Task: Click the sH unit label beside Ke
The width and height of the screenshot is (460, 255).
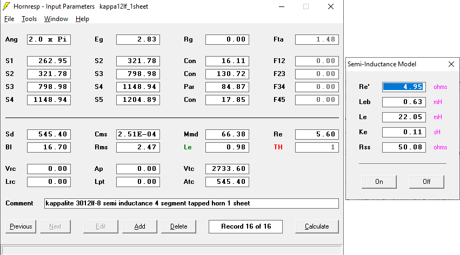Action: tap(437, 132)
